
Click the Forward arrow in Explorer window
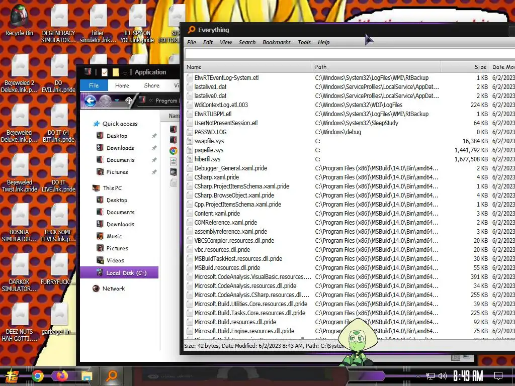pyautogui.click(x=105, y=101)
